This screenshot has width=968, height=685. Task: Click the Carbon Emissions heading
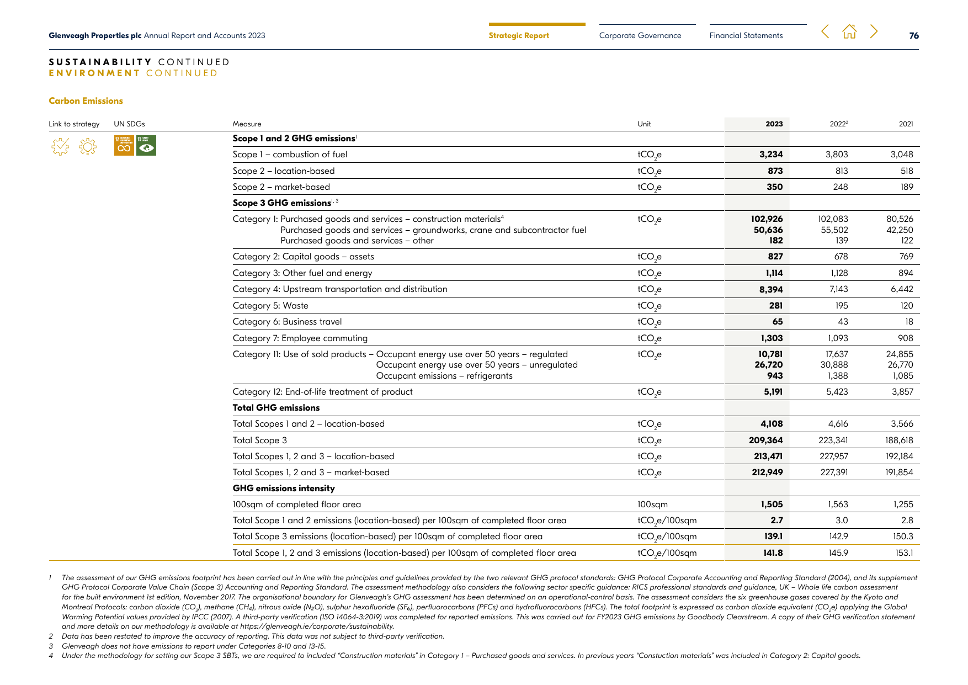click(x=86, y=100)
